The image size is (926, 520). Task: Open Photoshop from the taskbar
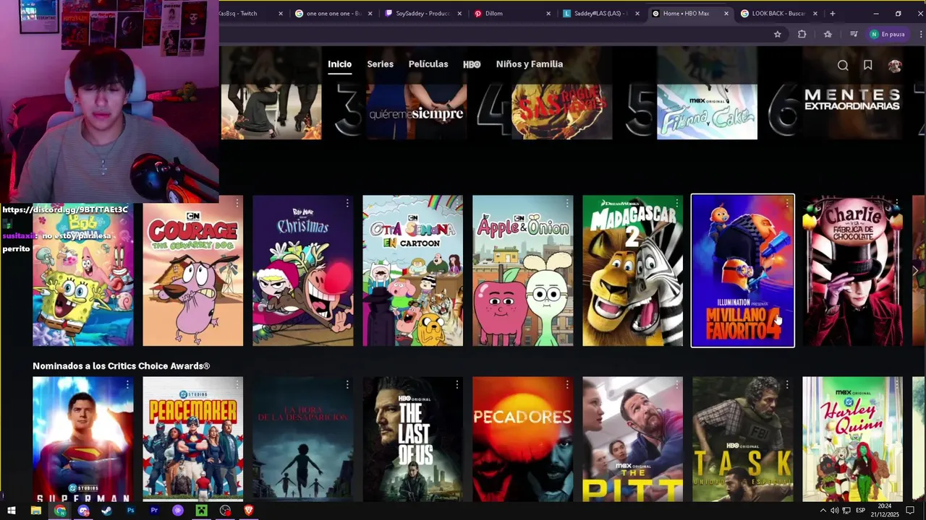130,511
